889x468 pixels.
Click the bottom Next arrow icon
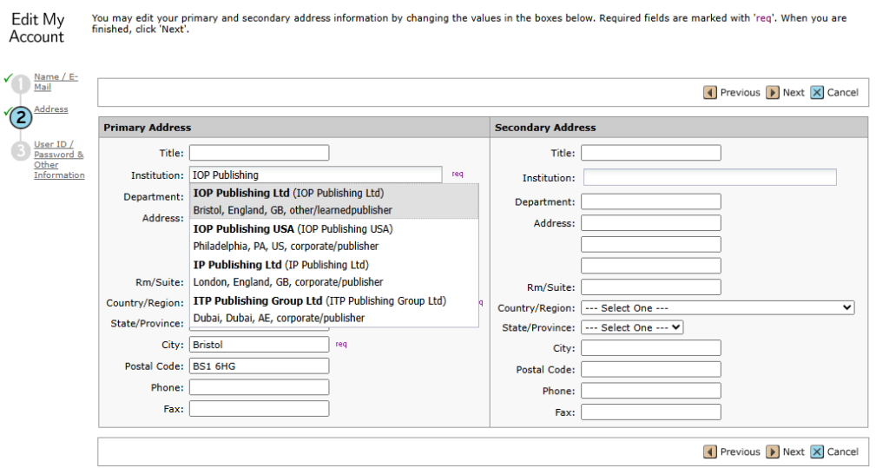coord(772,452)
